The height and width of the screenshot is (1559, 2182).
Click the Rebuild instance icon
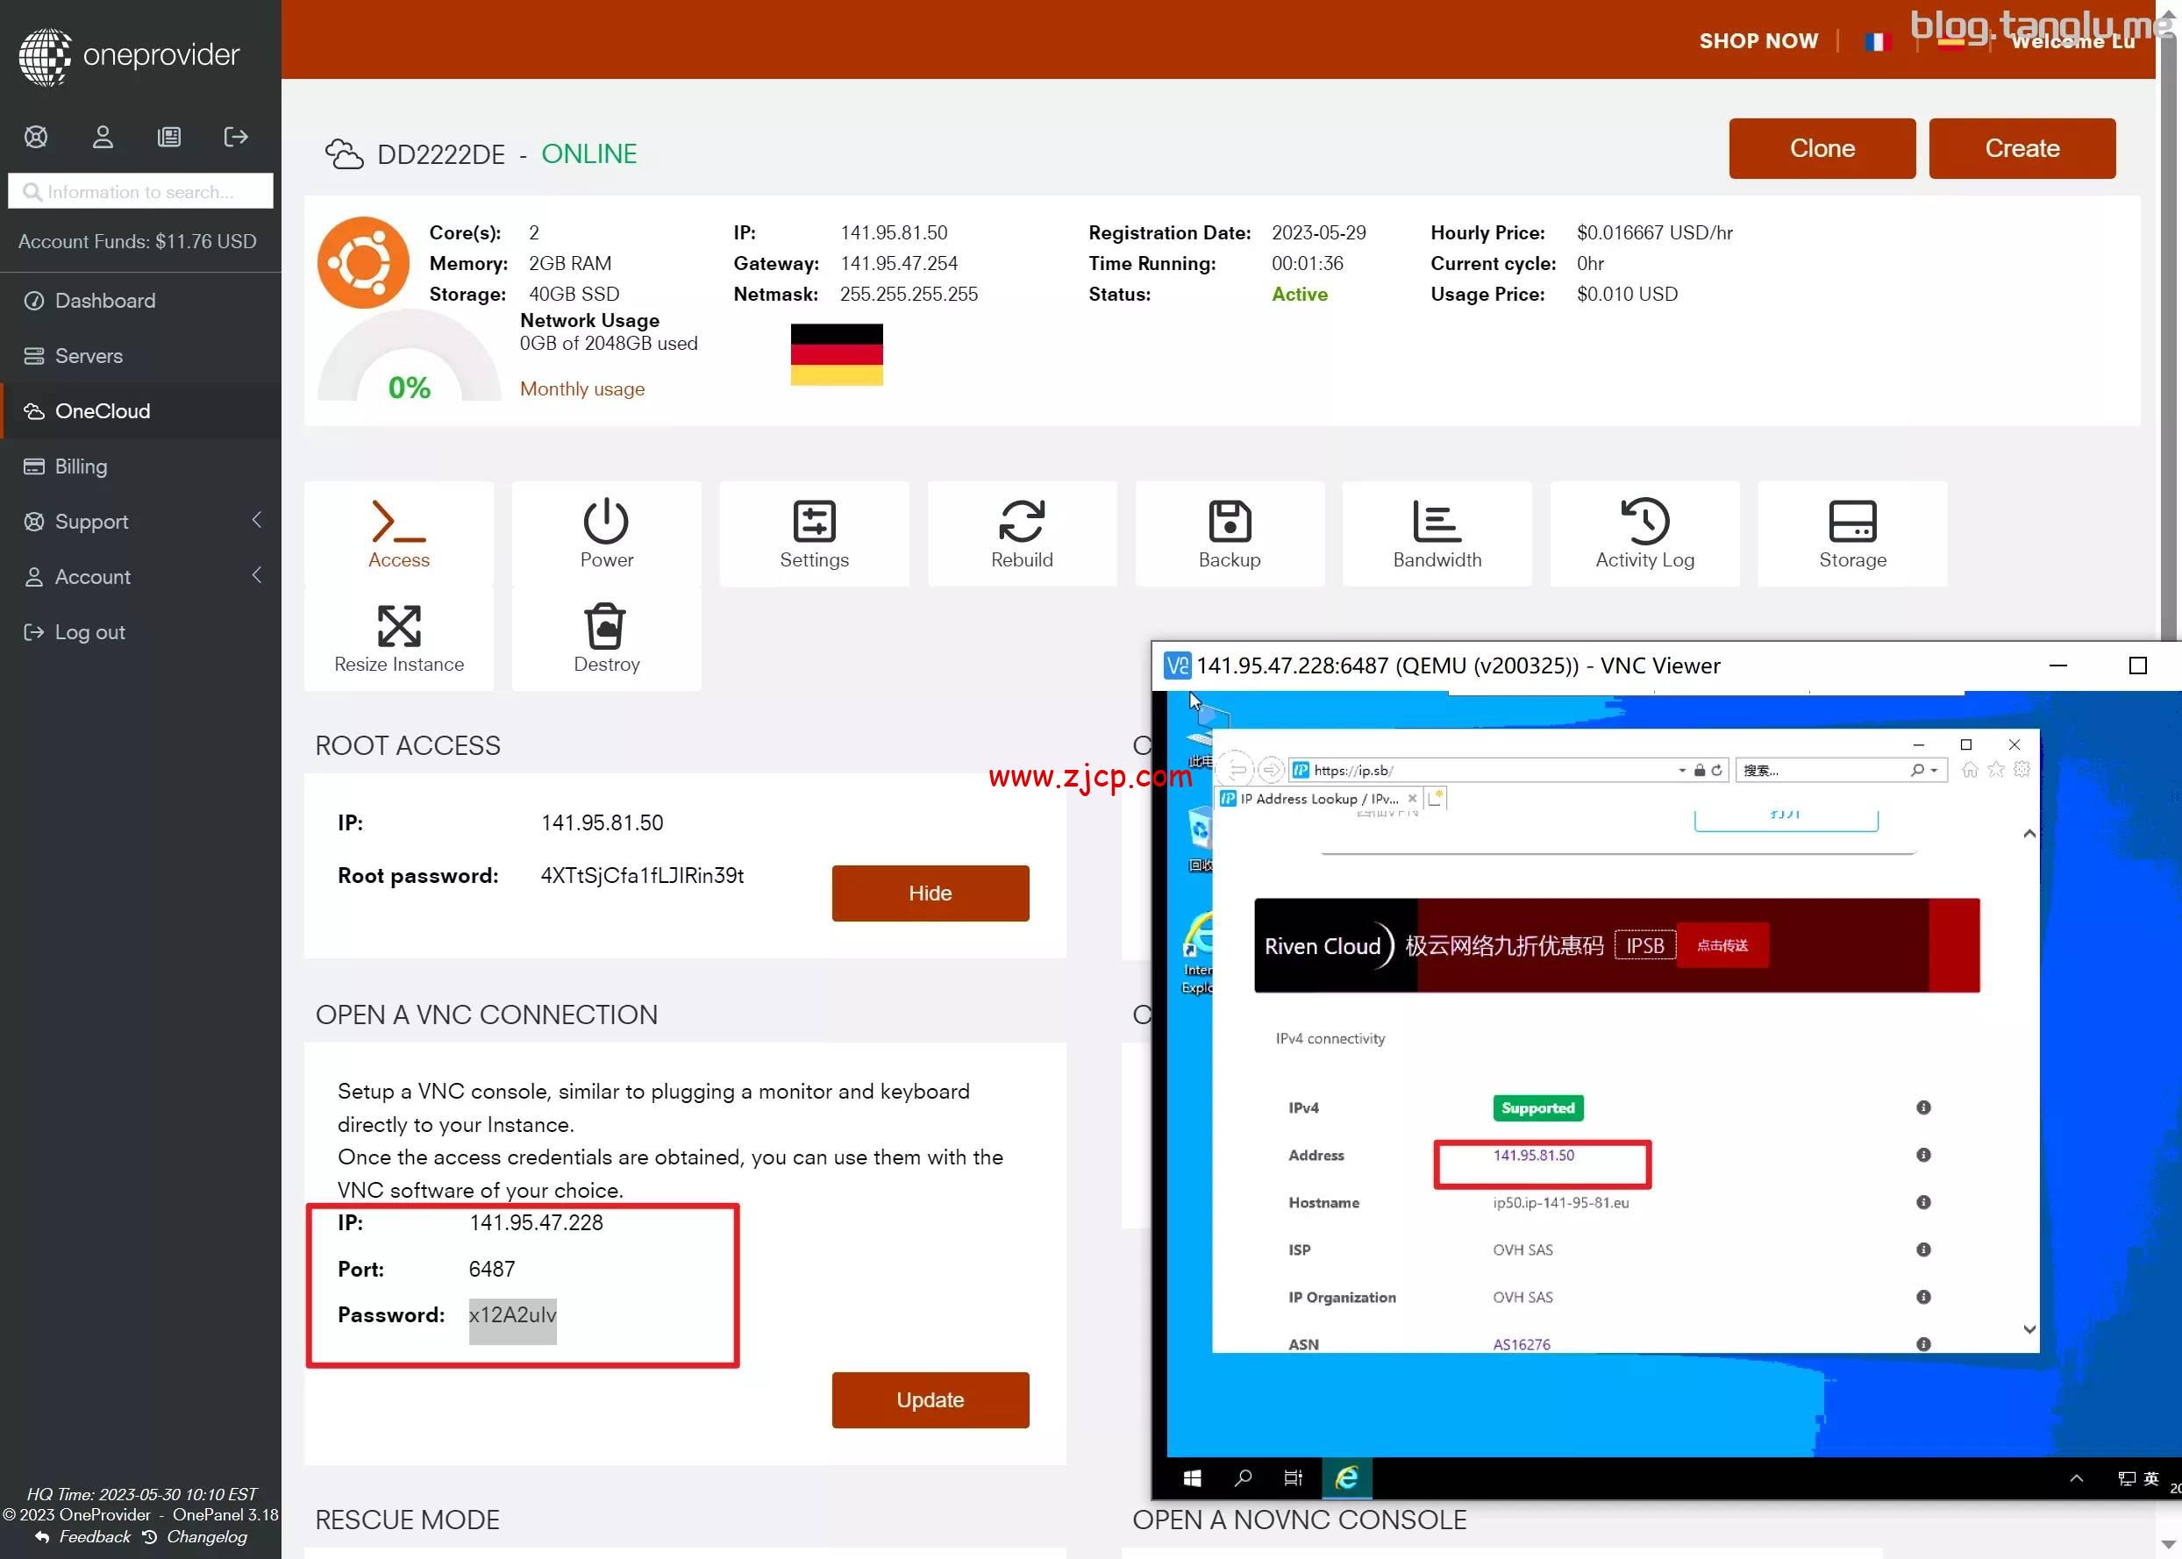click(1022, 521)
